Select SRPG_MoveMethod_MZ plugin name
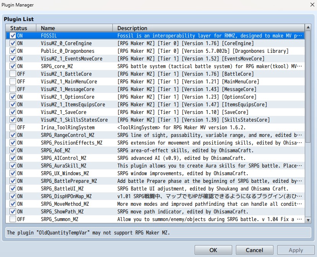 [x=65, y=204]
